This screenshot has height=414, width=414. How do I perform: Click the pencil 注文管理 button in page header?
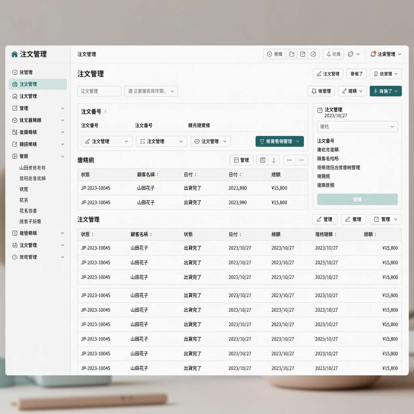click(x=328, y=74)
